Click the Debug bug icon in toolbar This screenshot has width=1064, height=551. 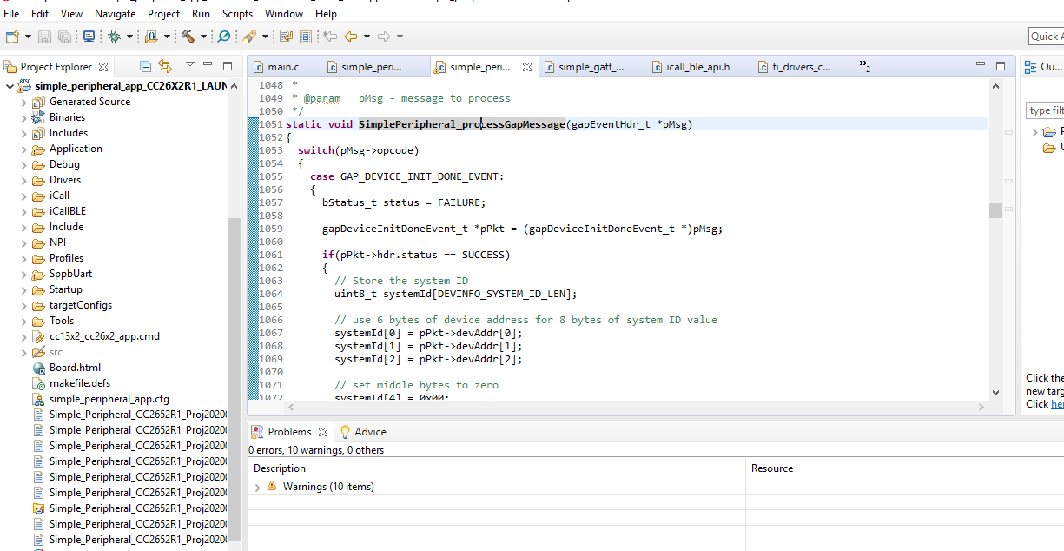click(114, 37)
